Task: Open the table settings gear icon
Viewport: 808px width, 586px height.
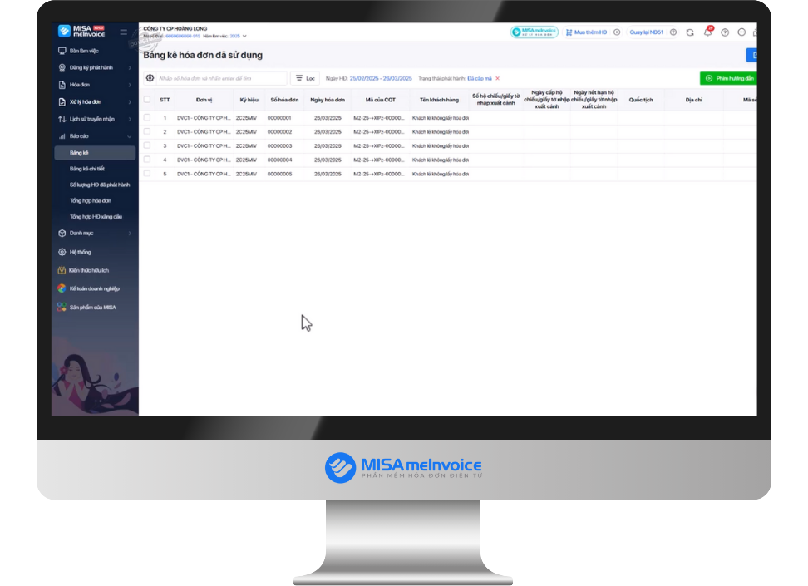Action: tap(150, 78)
